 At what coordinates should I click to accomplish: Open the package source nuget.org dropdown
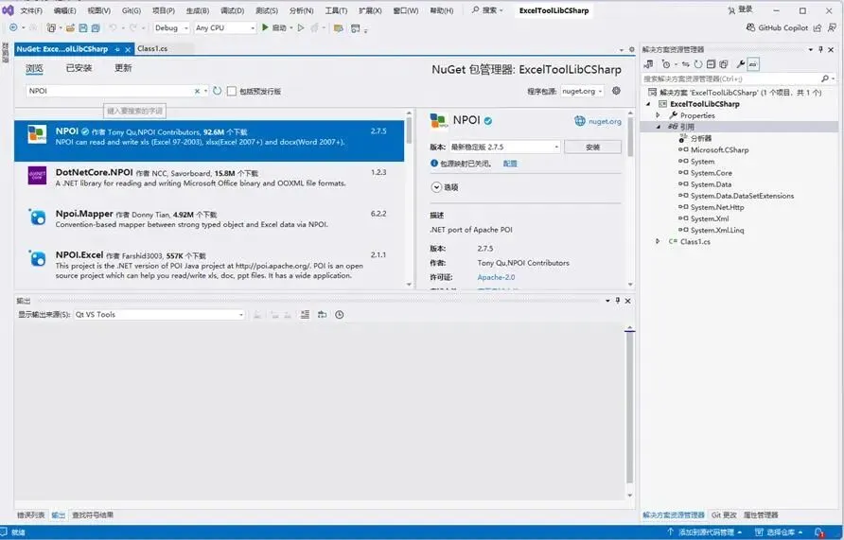(x=583, y=91)
